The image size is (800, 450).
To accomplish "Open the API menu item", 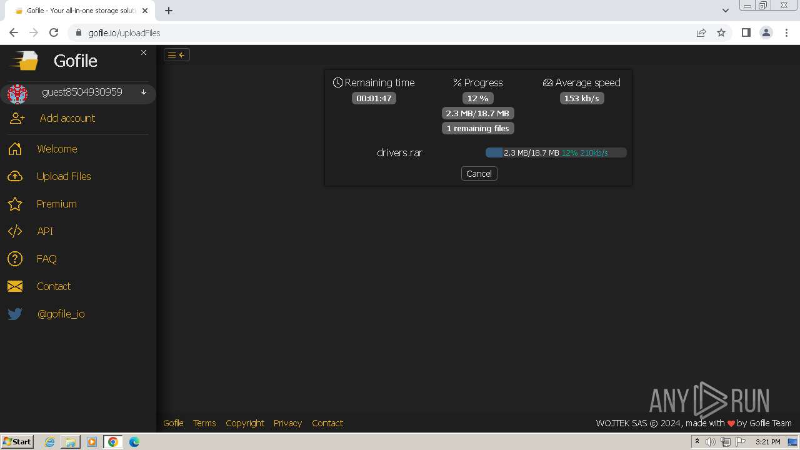I will tap(45, 231).
